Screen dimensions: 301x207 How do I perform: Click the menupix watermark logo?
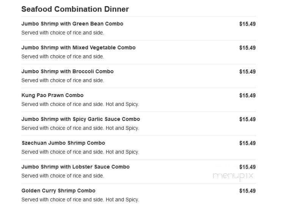coord(233,176)
